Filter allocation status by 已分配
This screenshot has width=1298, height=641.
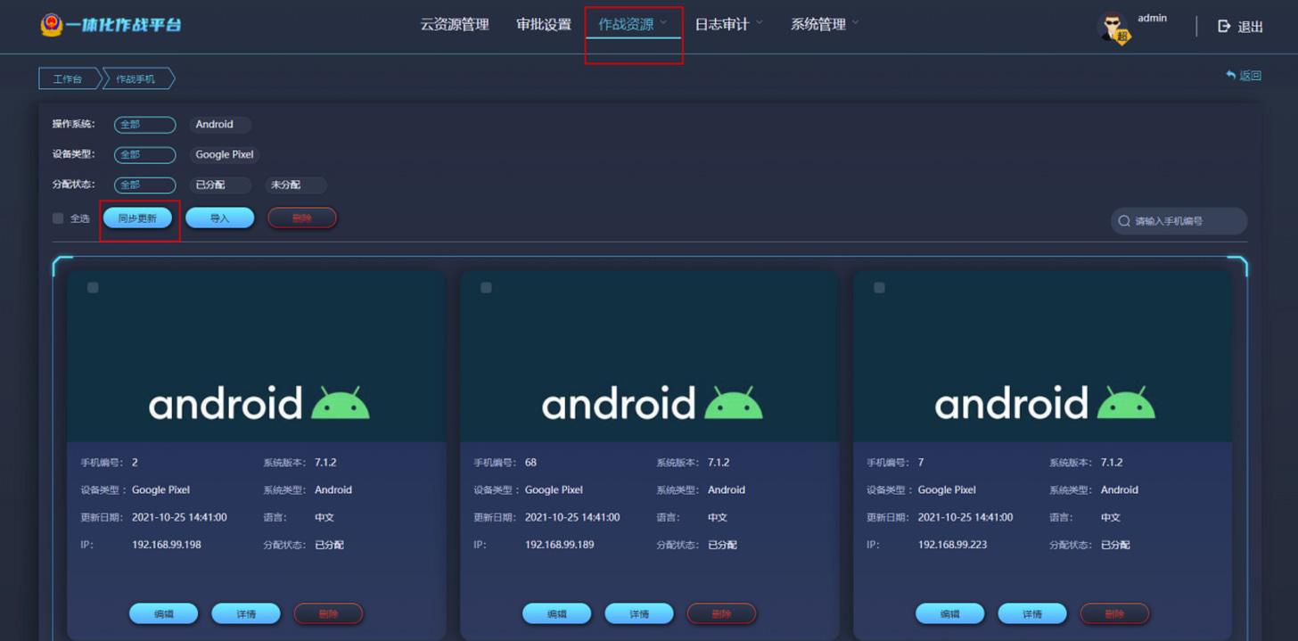(x=220, y=185)
